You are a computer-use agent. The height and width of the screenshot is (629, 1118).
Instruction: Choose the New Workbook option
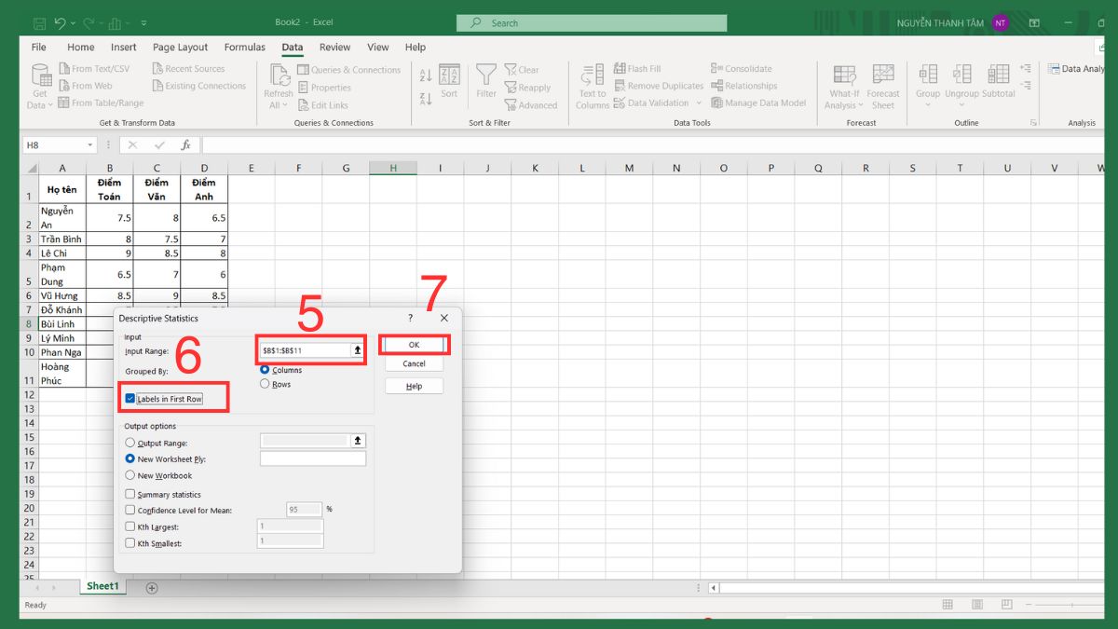[x=130, y=475]
